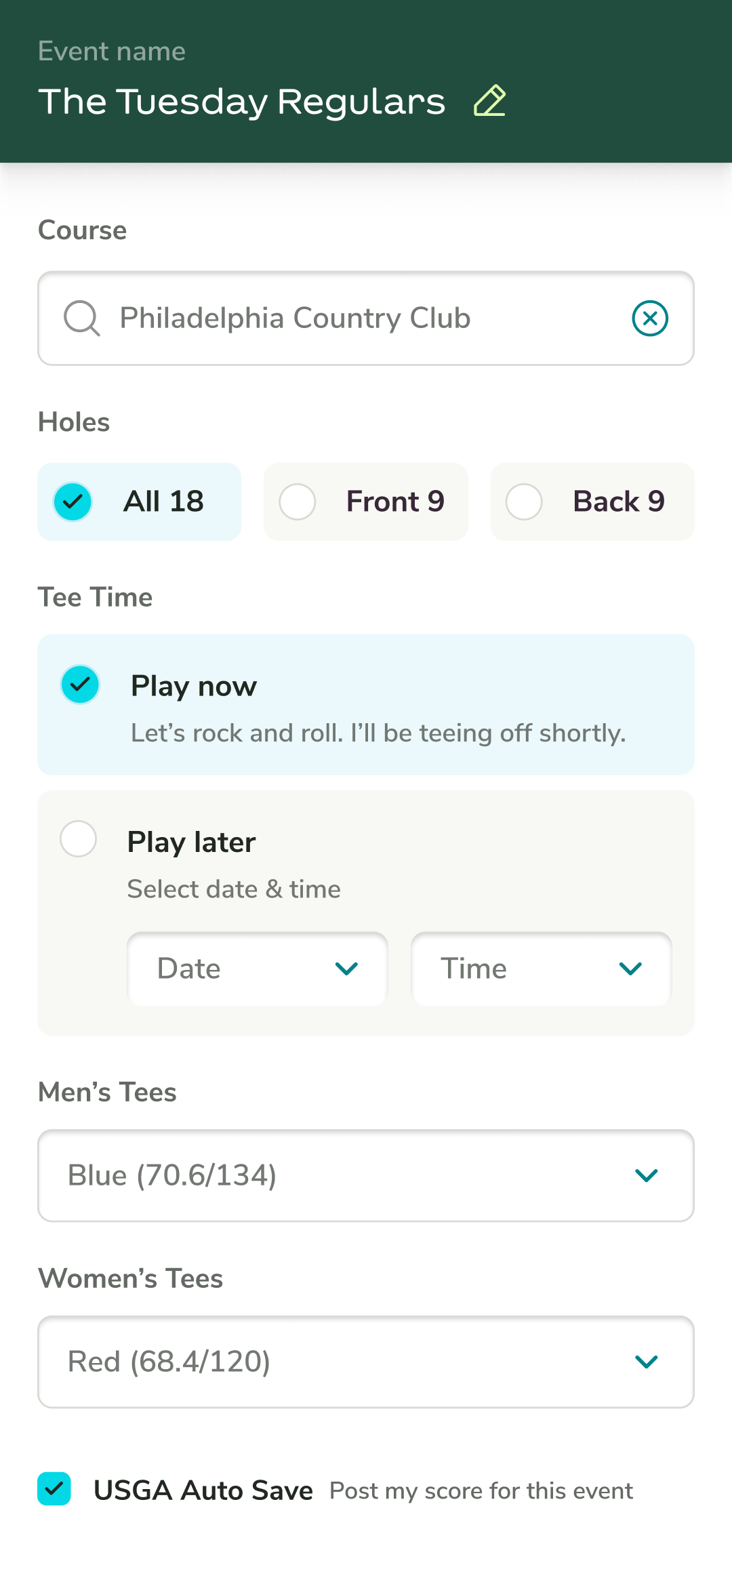Tap the magnifier search icon in Course field
The height and width of the screenshot is (1586, 732).
82,318
